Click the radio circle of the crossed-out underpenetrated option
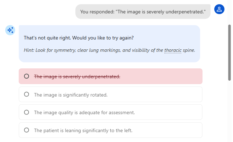The image size is (233, 142). point(27,76)
